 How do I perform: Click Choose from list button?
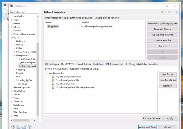(163, 40)
